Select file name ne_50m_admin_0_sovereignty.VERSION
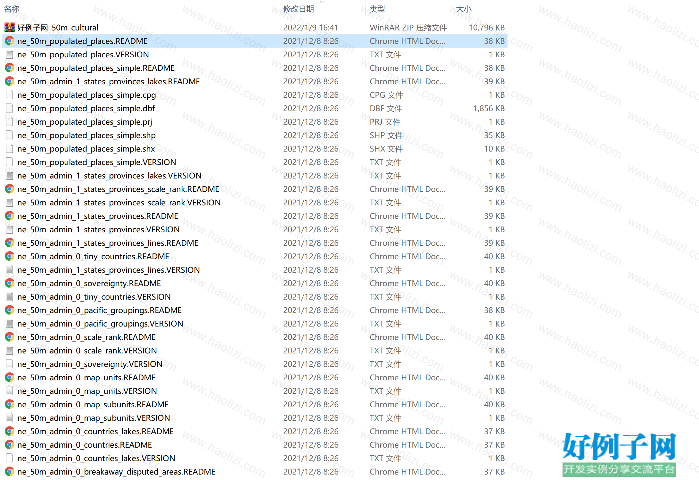 (90, 364)
